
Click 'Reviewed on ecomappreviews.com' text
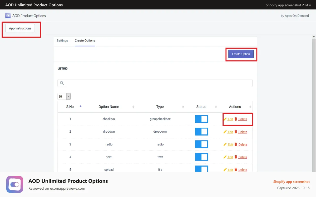coord(57,188)
